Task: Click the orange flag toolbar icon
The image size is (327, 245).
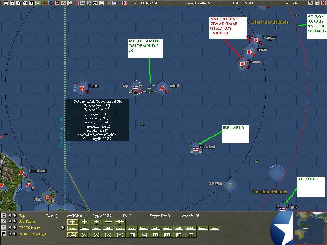Action: pyautogui.click(x=57, y=3)
